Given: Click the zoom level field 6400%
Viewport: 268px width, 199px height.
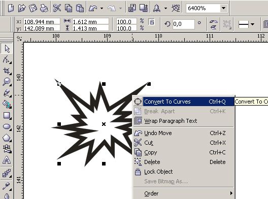Looking at the screenshot, I should pyautogui.click(x=203, y=8).
